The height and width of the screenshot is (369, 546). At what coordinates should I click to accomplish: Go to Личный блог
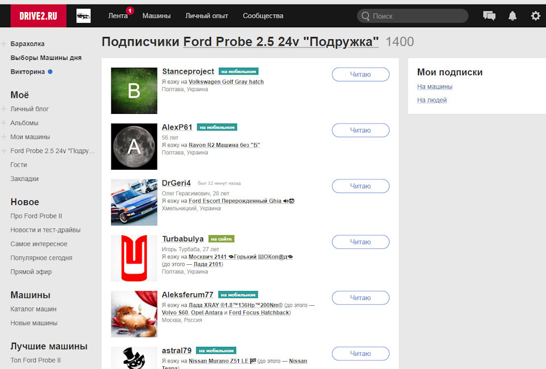coord(30,109)
